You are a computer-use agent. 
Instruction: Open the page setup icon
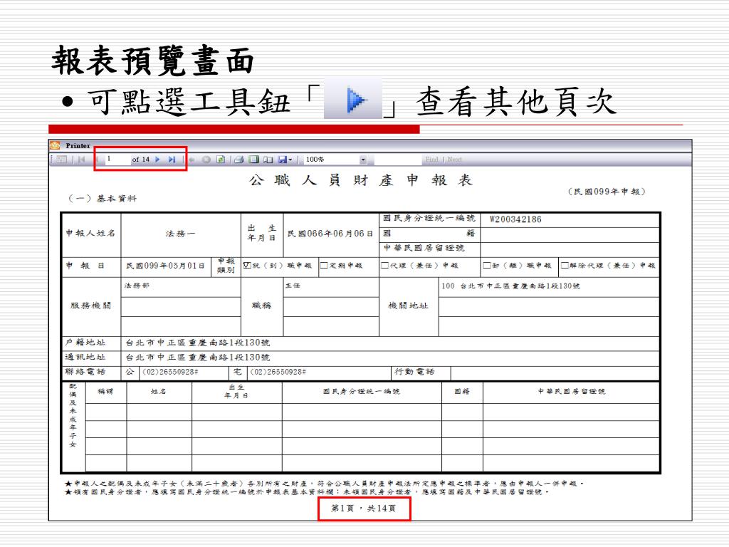pyautogui.click(x=268, y=160)
